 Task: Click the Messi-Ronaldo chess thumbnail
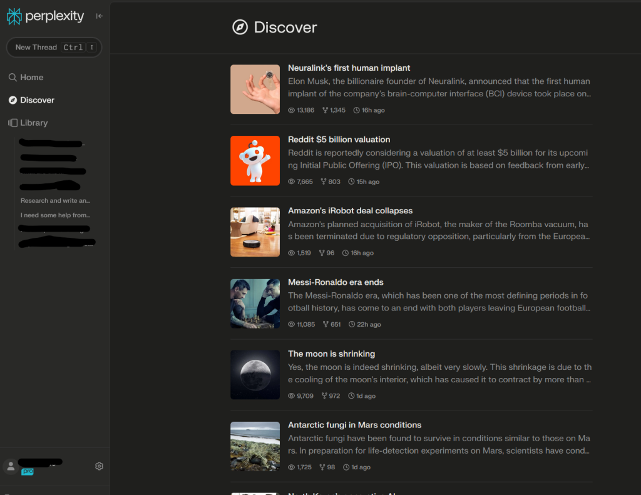(x=255, y=304)
